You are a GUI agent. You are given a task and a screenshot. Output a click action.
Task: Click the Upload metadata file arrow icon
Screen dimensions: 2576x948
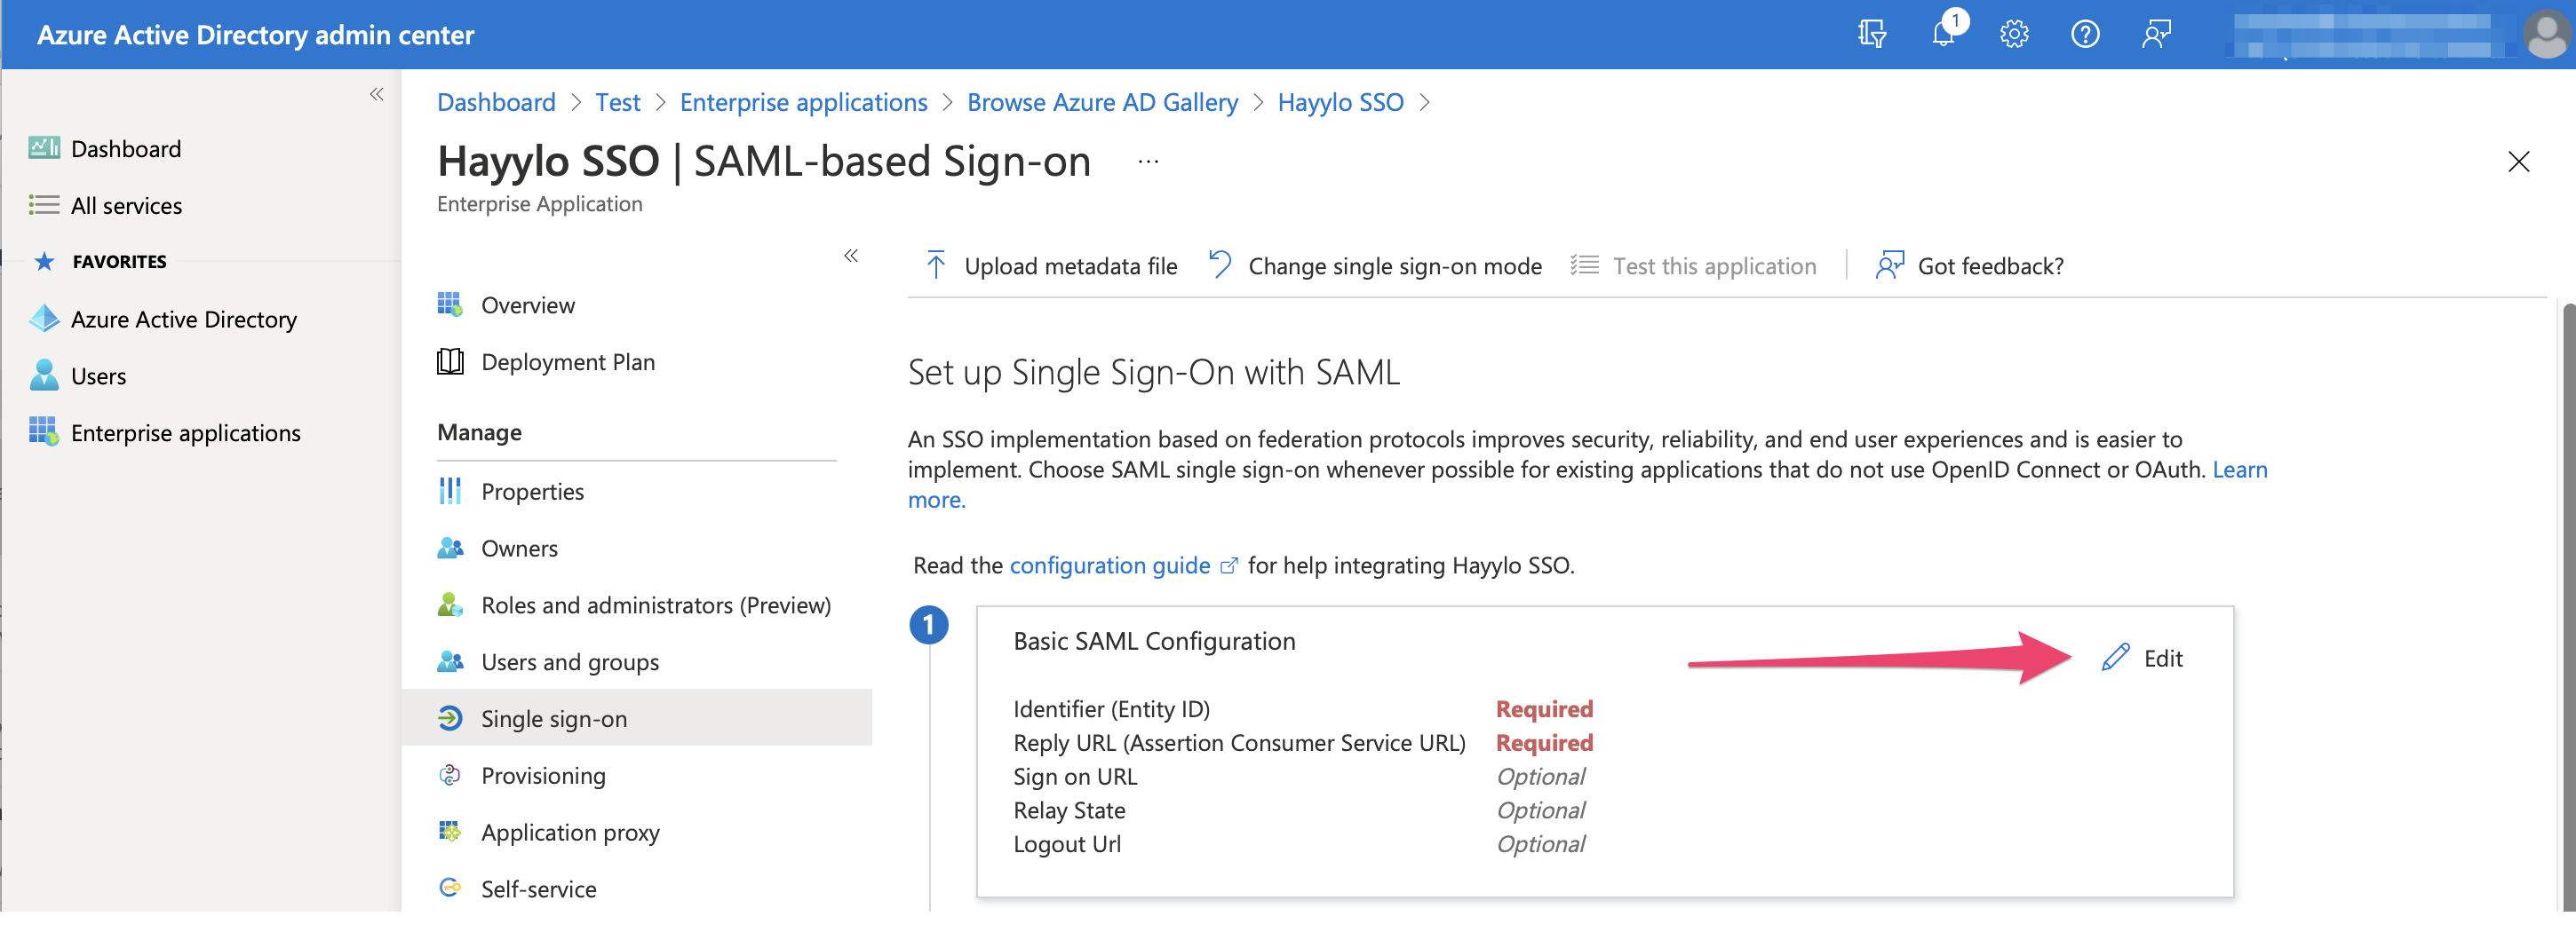click(935, 265)
